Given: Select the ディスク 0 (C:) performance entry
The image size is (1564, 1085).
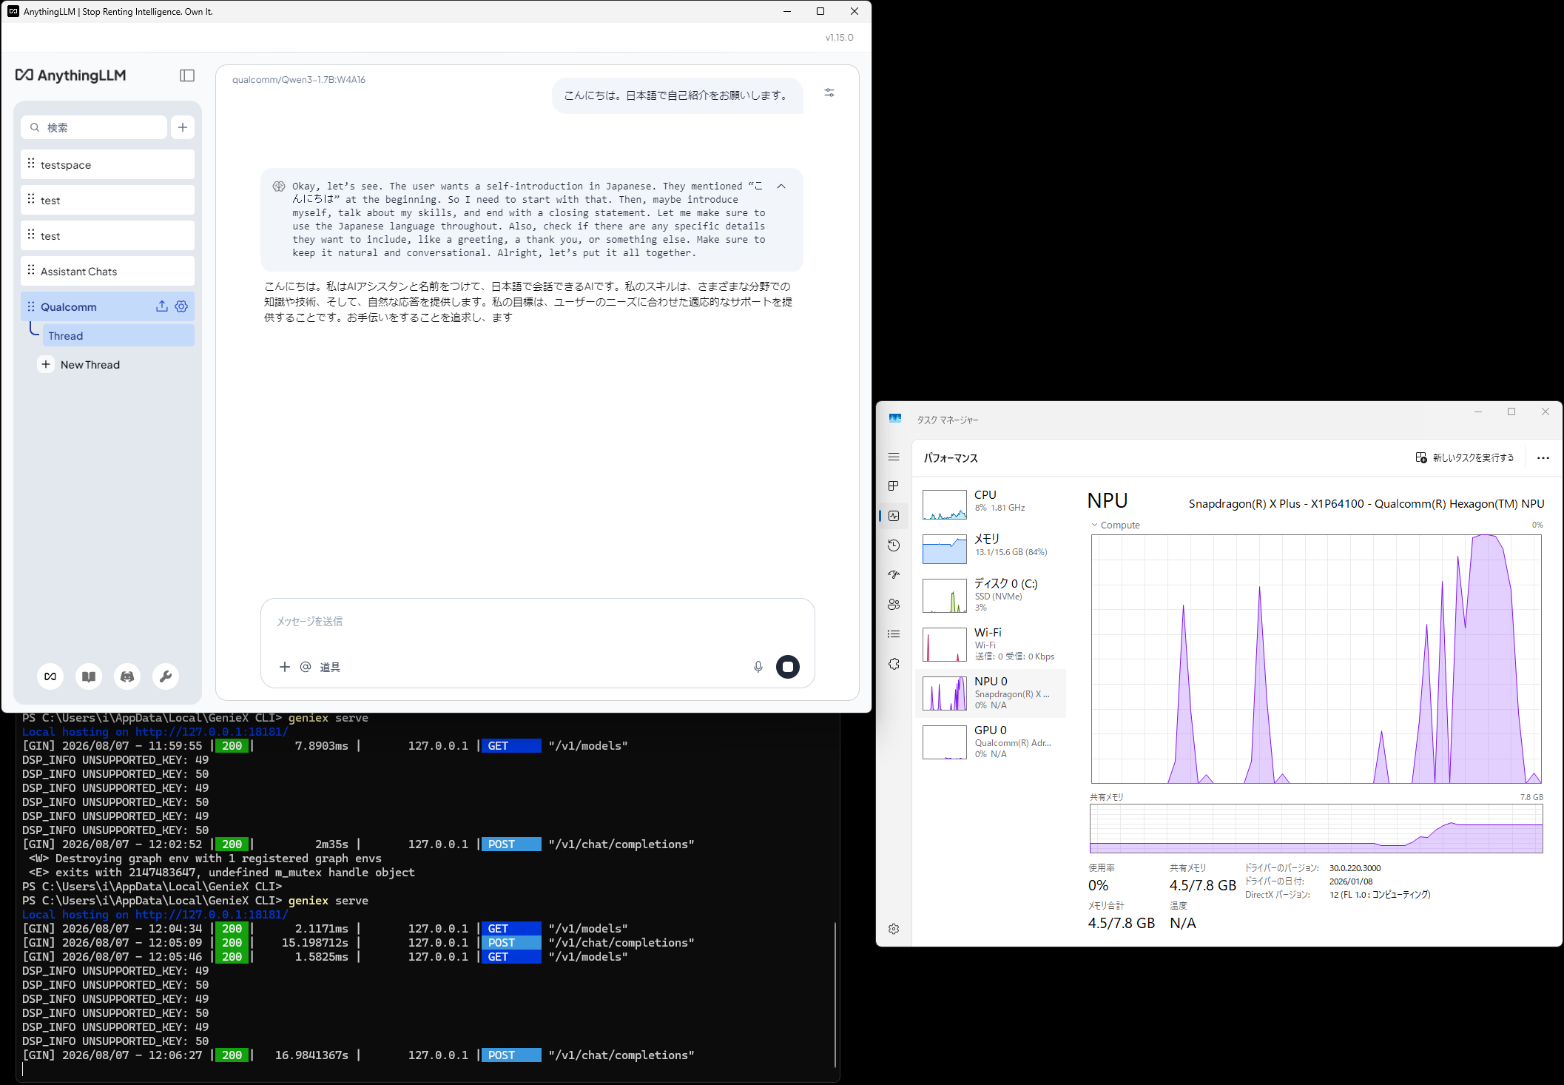Looking at the screenshot, I should coord(991,595).
